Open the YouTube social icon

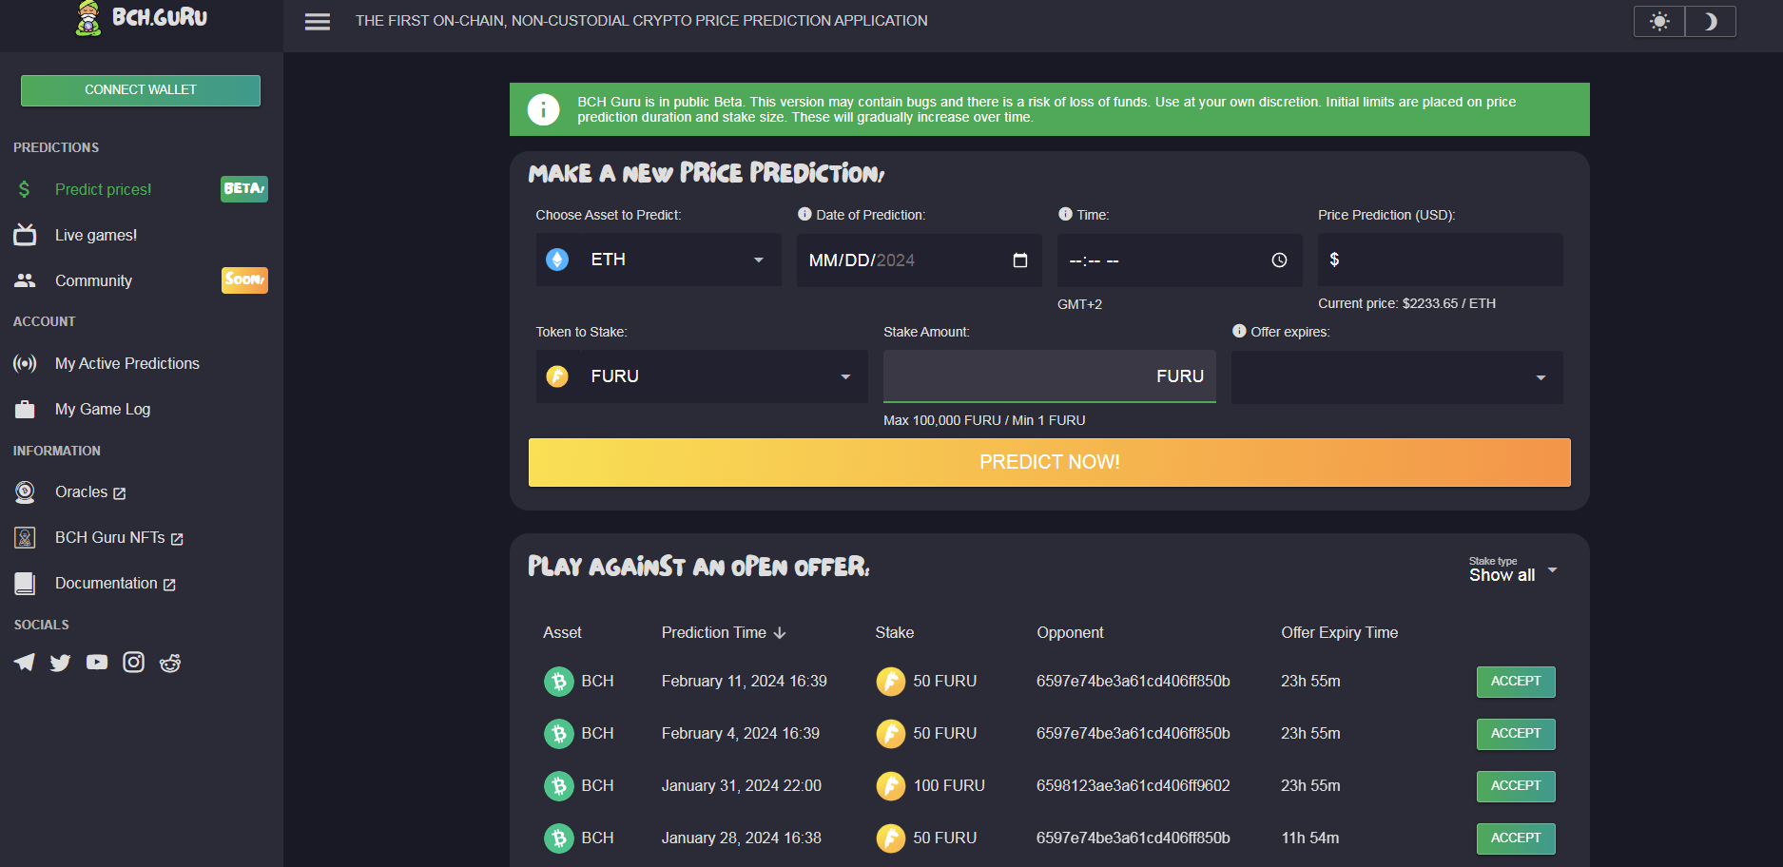point(97,662)
